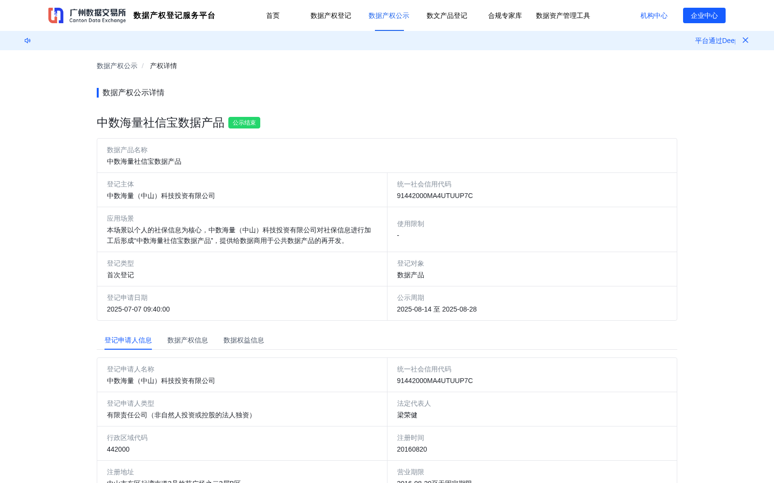Screen dimensions: 774x483
Task: Click legal representative 梁荣健
Action: [x=407, y=415]
